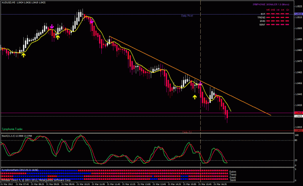
Task: Click the EXT row D1 signal arrow
Action: (x=287, y=14)
